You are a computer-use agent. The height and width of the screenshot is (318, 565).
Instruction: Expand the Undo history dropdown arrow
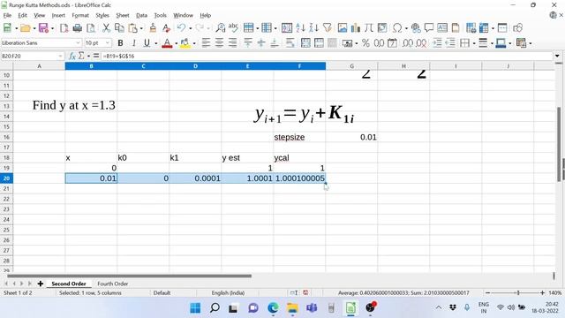coord(191,28)
